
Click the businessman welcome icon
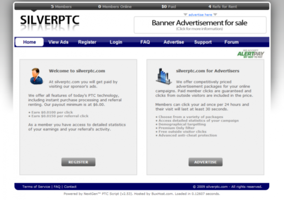coord(37,76)
